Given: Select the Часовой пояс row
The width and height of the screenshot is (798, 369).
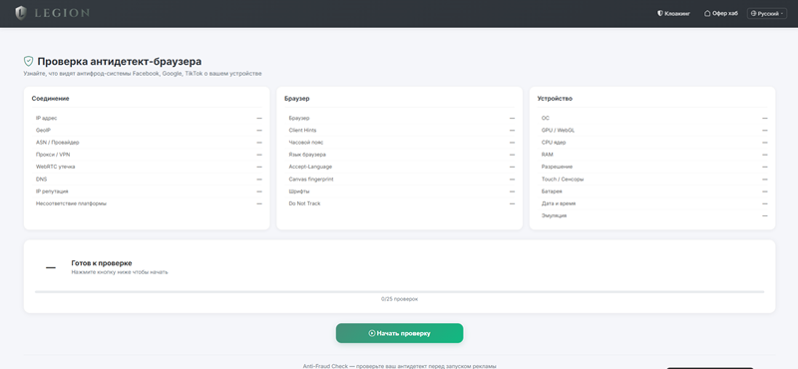Looking at the screenshot, I should pyautogui.click(x=400, y=143).
